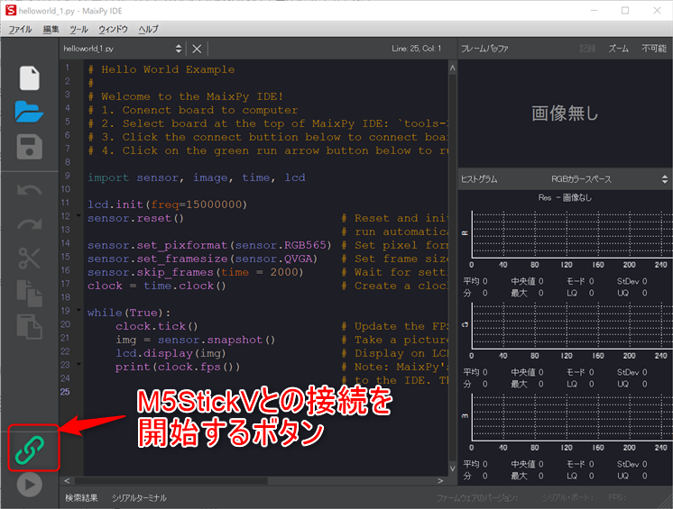
Task: Open a file using the folder icon
Action: (30, 112)
